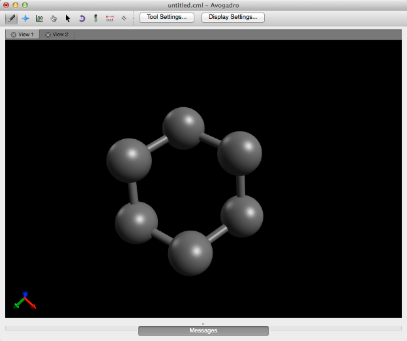Open Tool Settings panel
The image size is (407, 341).
pos(166,18)
